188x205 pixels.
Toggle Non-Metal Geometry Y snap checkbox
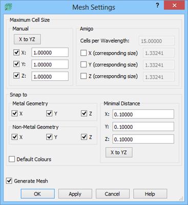(x=49, y=137)
